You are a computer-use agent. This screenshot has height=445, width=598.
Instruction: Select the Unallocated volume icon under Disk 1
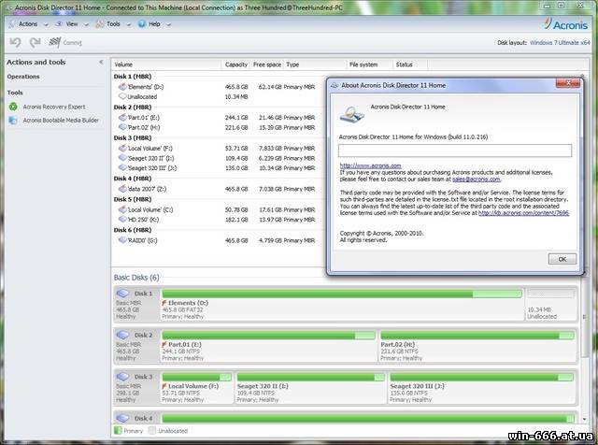(122, 96)
